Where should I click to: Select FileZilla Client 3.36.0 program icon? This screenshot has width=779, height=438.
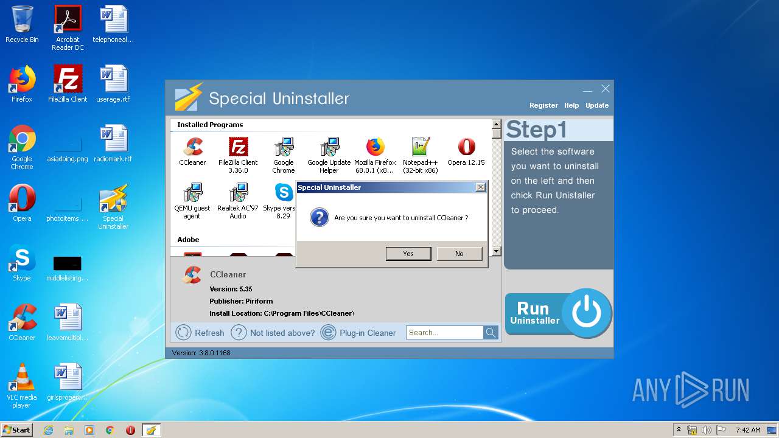pos(238,155)
